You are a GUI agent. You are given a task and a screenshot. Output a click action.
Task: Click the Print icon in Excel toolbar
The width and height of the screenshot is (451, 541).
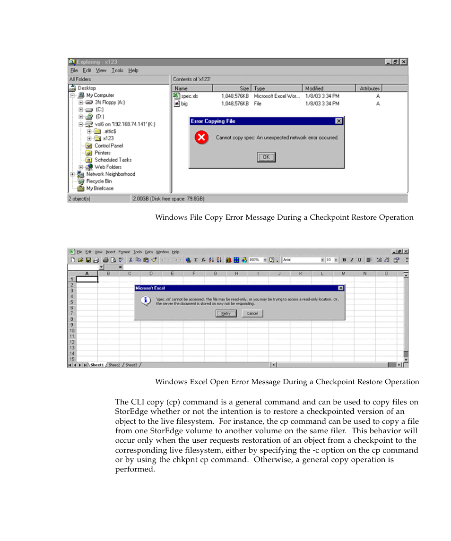coord(106,260)
